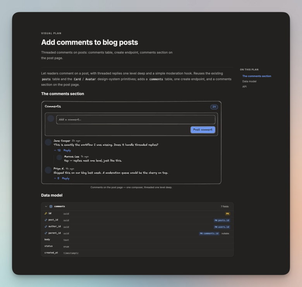The image size is (302, 287).
Task: Reply to Priya N.'s comment
Action: click(x=66, y=179)
